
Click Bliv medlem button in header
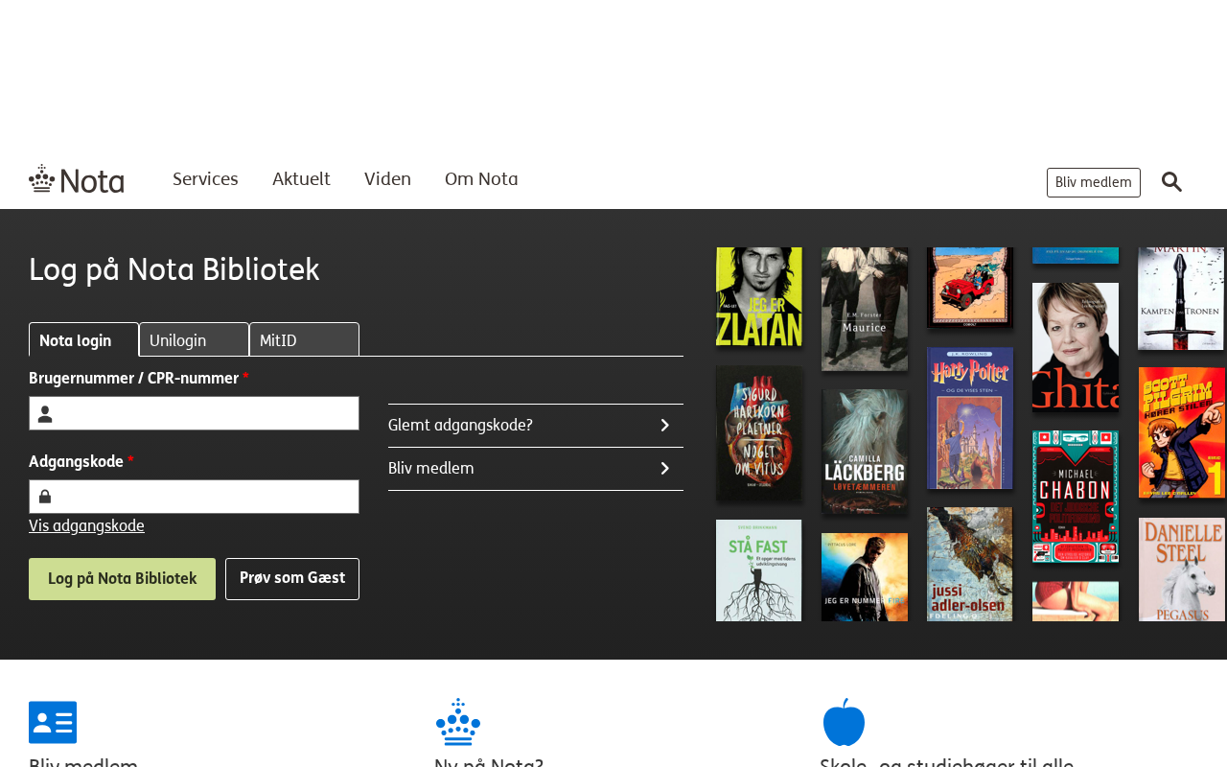[x=1093, y=182]
